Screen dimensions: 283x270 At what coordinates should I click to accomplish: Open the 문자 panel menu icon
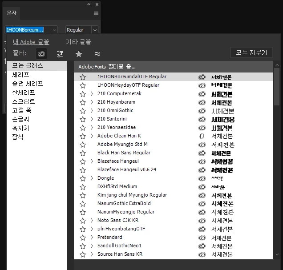(x=96, y=13)
